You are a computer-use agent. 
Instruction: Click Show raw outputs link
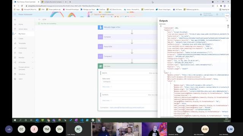153,95
